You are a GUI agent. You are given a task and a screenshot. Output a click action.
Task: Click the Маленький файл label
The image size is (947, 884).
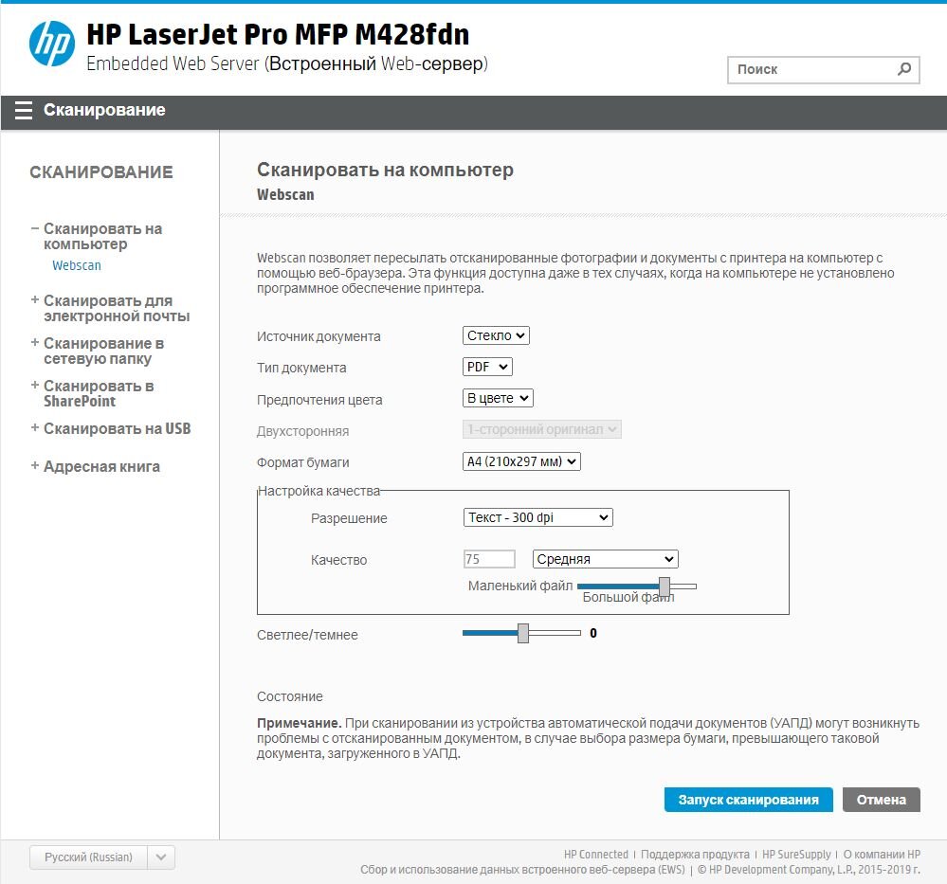(x=520, y=586)
